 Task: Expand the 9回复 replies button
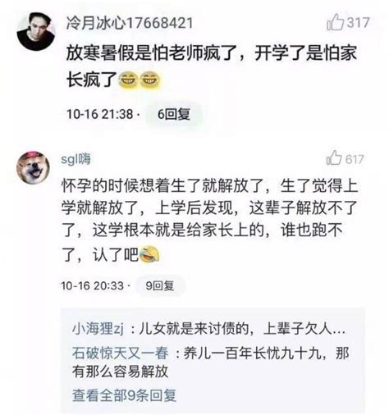[x=160, y=285]
